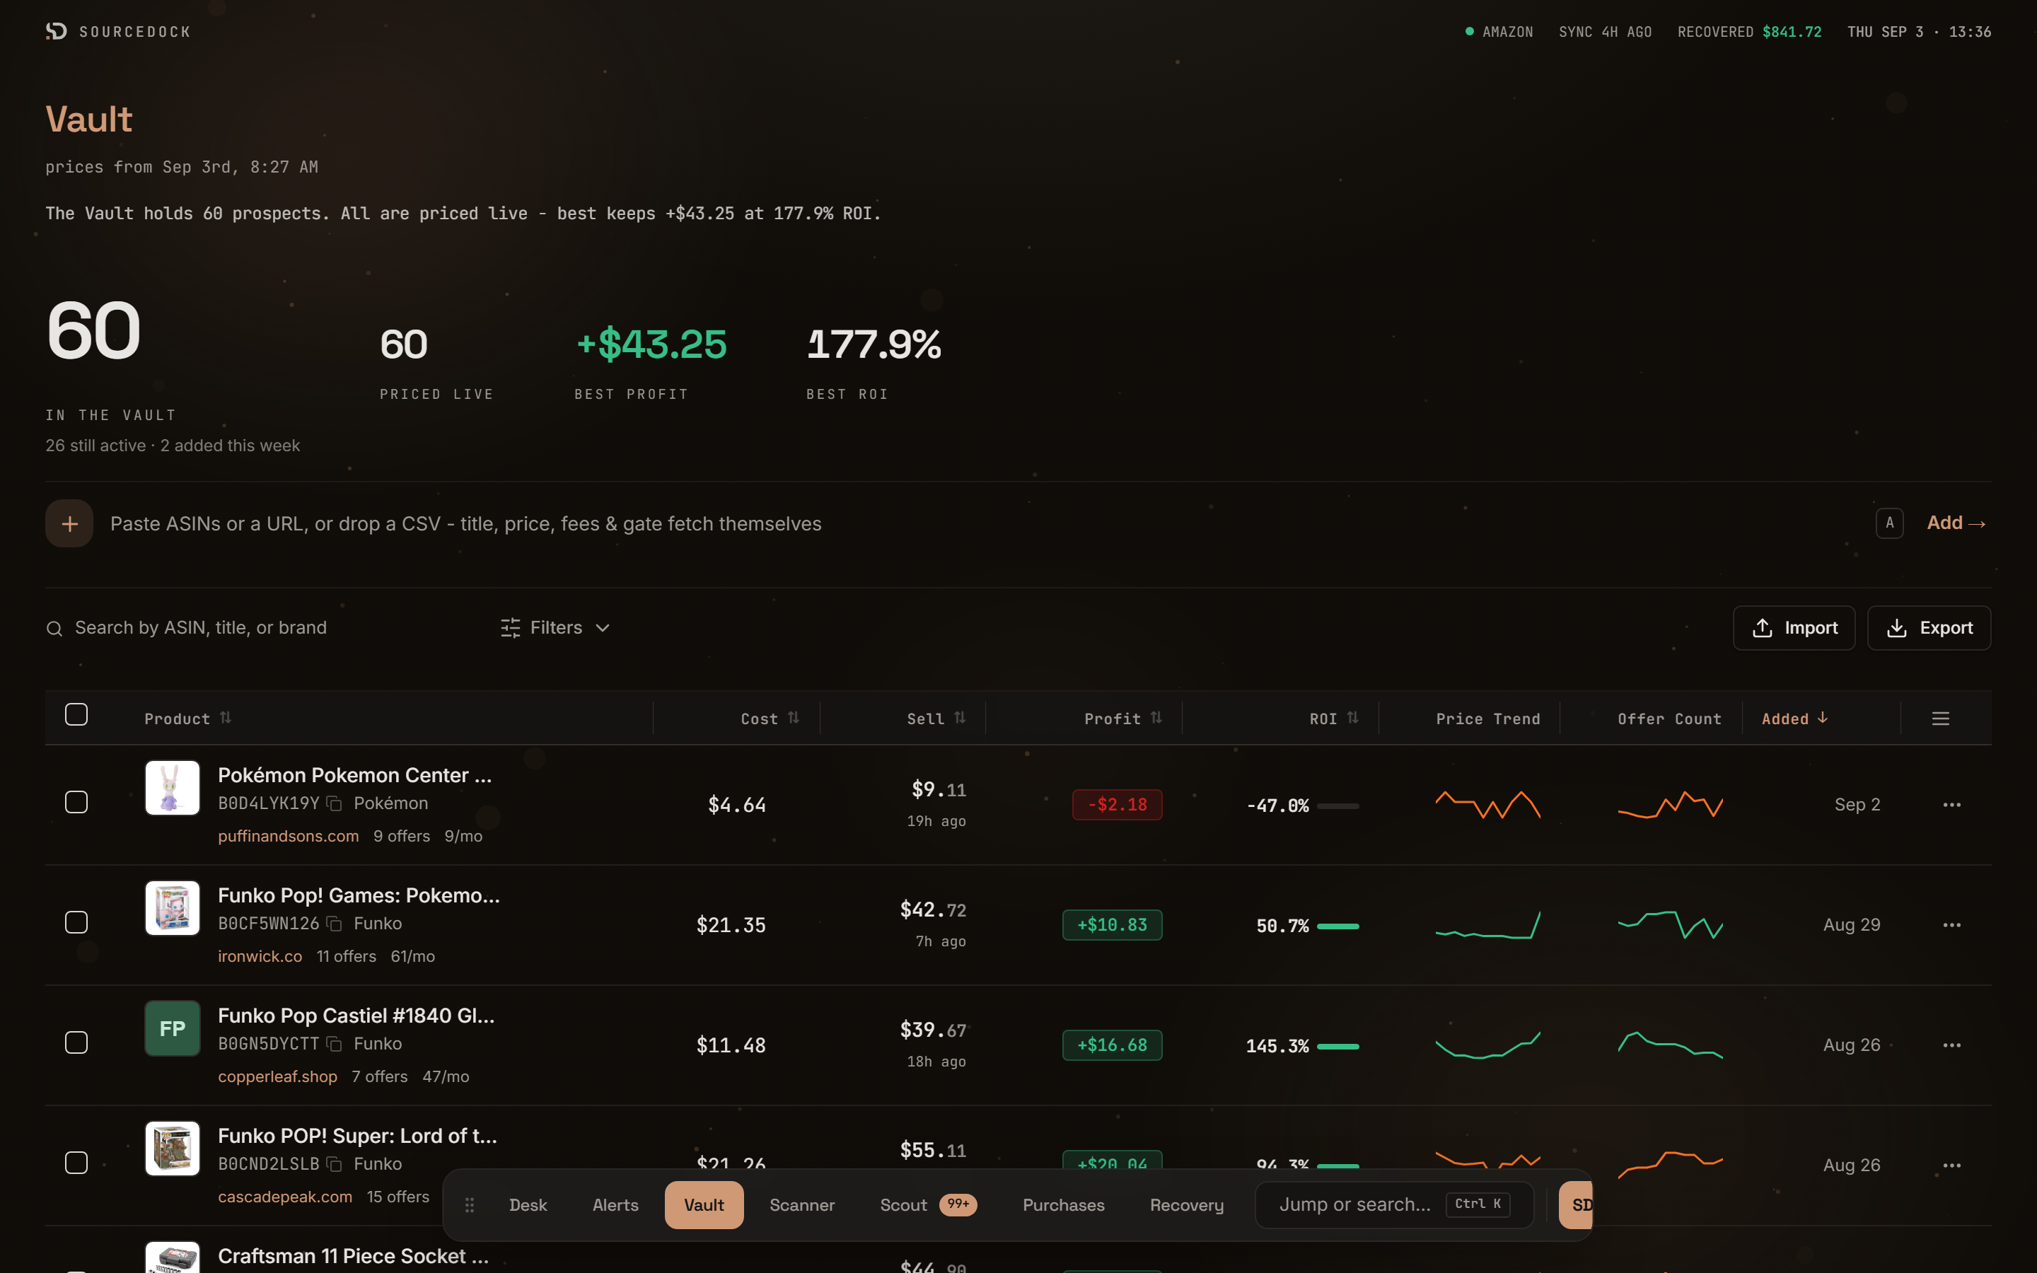Open row actions for Funko Pop Castiel item
The image size is (2037, 1273).
click(1951, 1046)
